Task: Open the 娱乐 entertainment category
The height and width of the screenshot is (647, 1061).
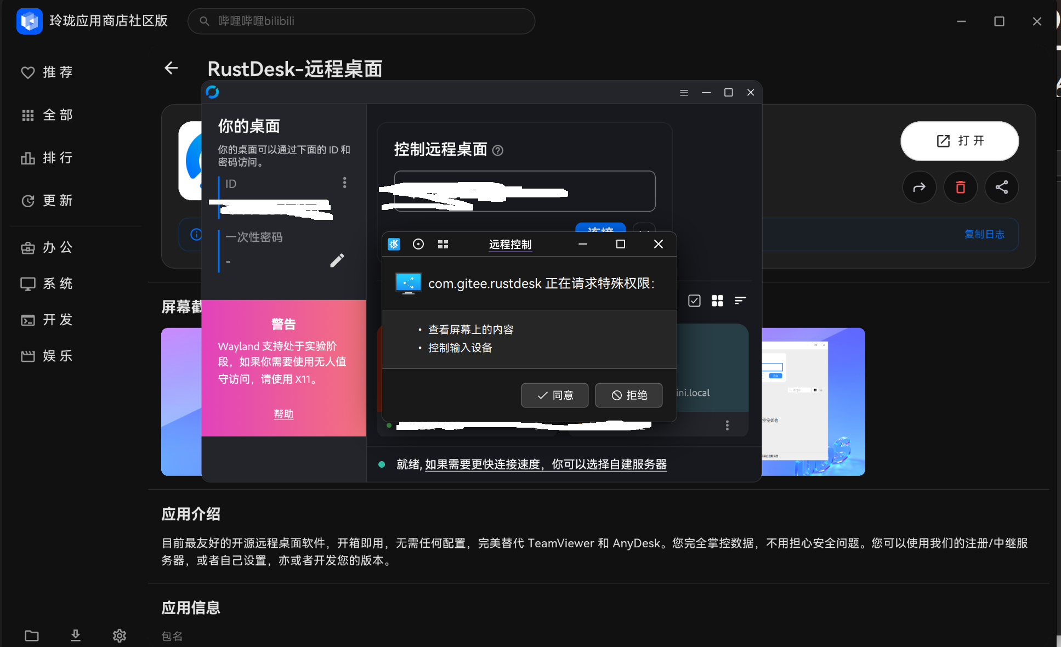Action: tap(48, 356)
